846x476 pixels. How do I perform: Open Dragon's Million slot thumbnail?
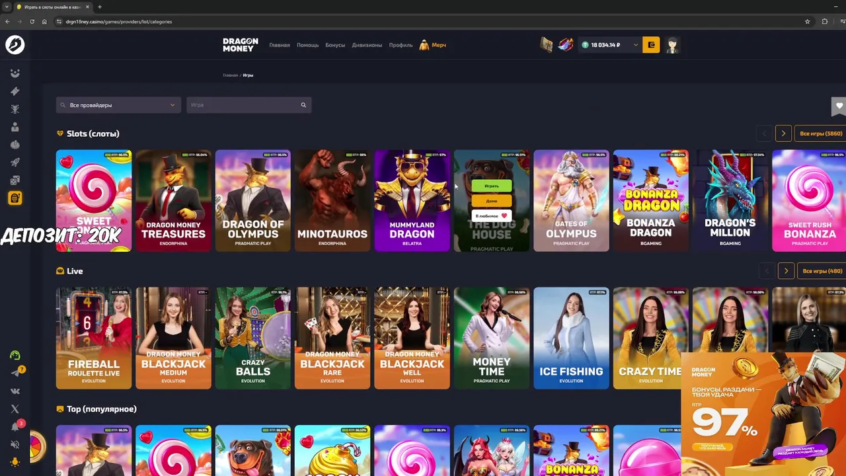pyautogui.click(x=730, y=201)
